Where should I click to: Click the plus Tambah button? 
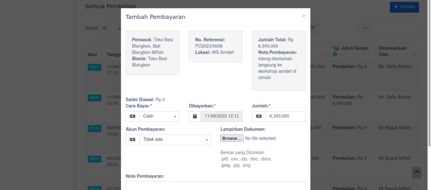pos(404,7)
